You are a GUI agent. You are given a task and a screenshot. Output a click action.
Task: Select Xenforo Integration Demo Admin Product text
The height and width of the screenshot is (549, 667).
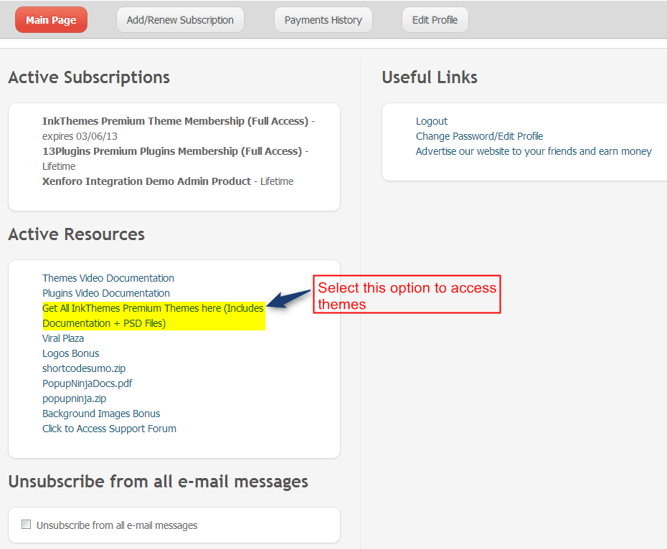(146, 181)
